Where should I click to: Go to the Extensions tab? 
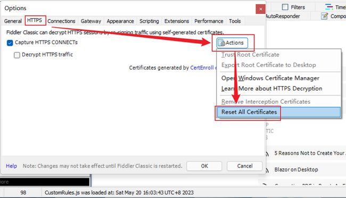point(177,21)
